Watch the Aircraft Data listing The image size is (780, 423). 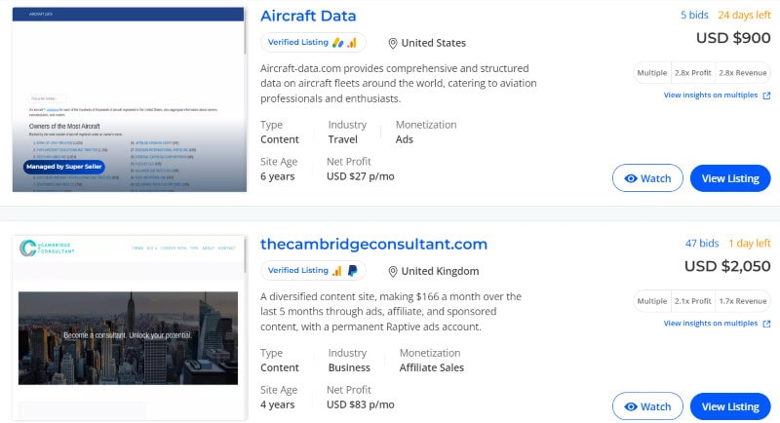coord(647,178)
